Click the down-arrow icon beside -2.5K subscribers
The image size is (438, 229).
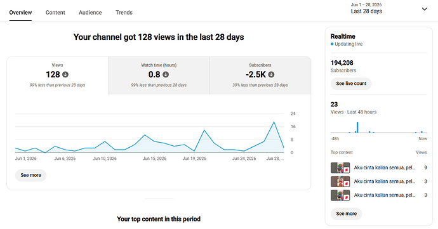click(x=271, y=75)
